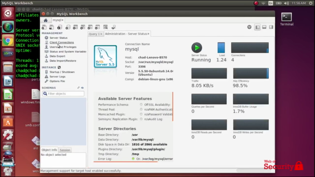Open Data Export
Screen dimensions: 315x177
pos(57,56)
